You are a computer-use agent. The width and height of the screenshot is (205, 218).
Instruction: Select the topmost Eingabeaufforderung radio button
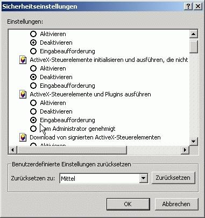(33, 51)
